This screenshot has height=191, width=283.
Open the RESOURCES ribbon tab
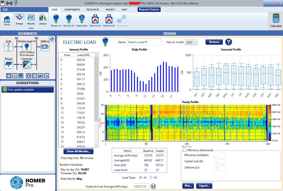click(93, 9)
